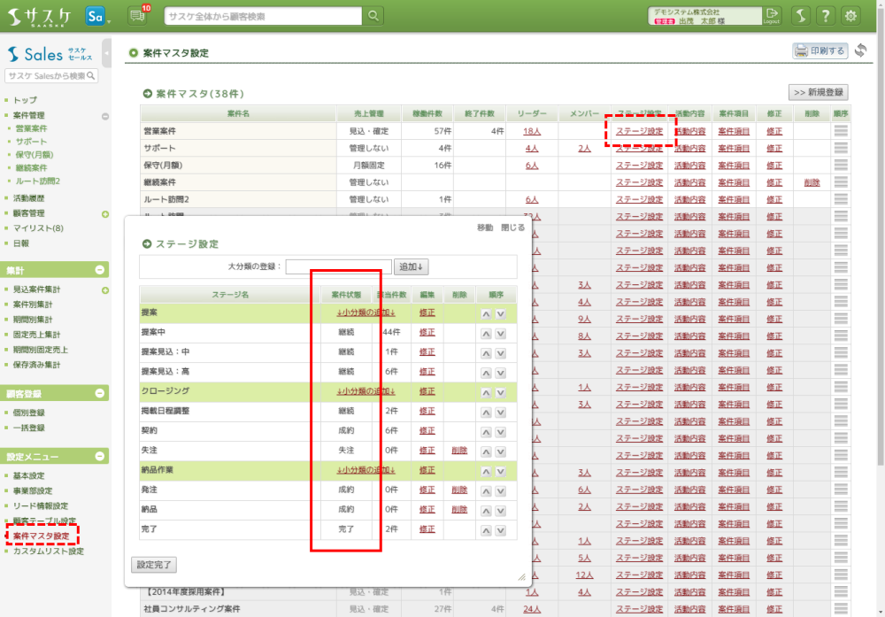The height and width of the screenshot is (617, 885).
Task: Open the settings gear icon in header
Action: 851,15
